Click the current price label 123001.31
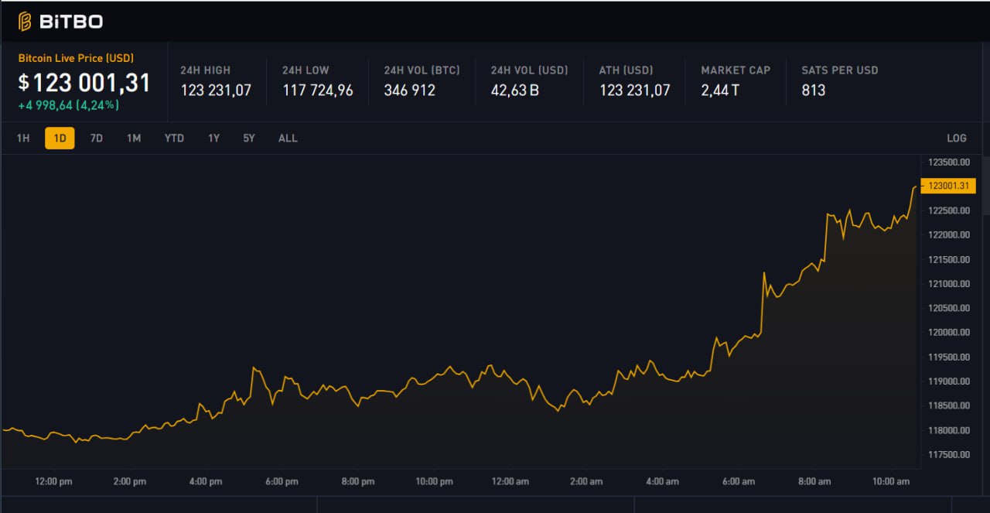The height and width of the screenshot is (513, 990). pos(948,186)
